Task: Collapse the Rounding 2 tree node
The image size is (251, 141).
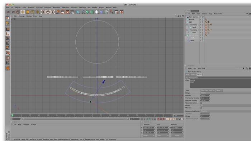Action: (x=187, y=30)
